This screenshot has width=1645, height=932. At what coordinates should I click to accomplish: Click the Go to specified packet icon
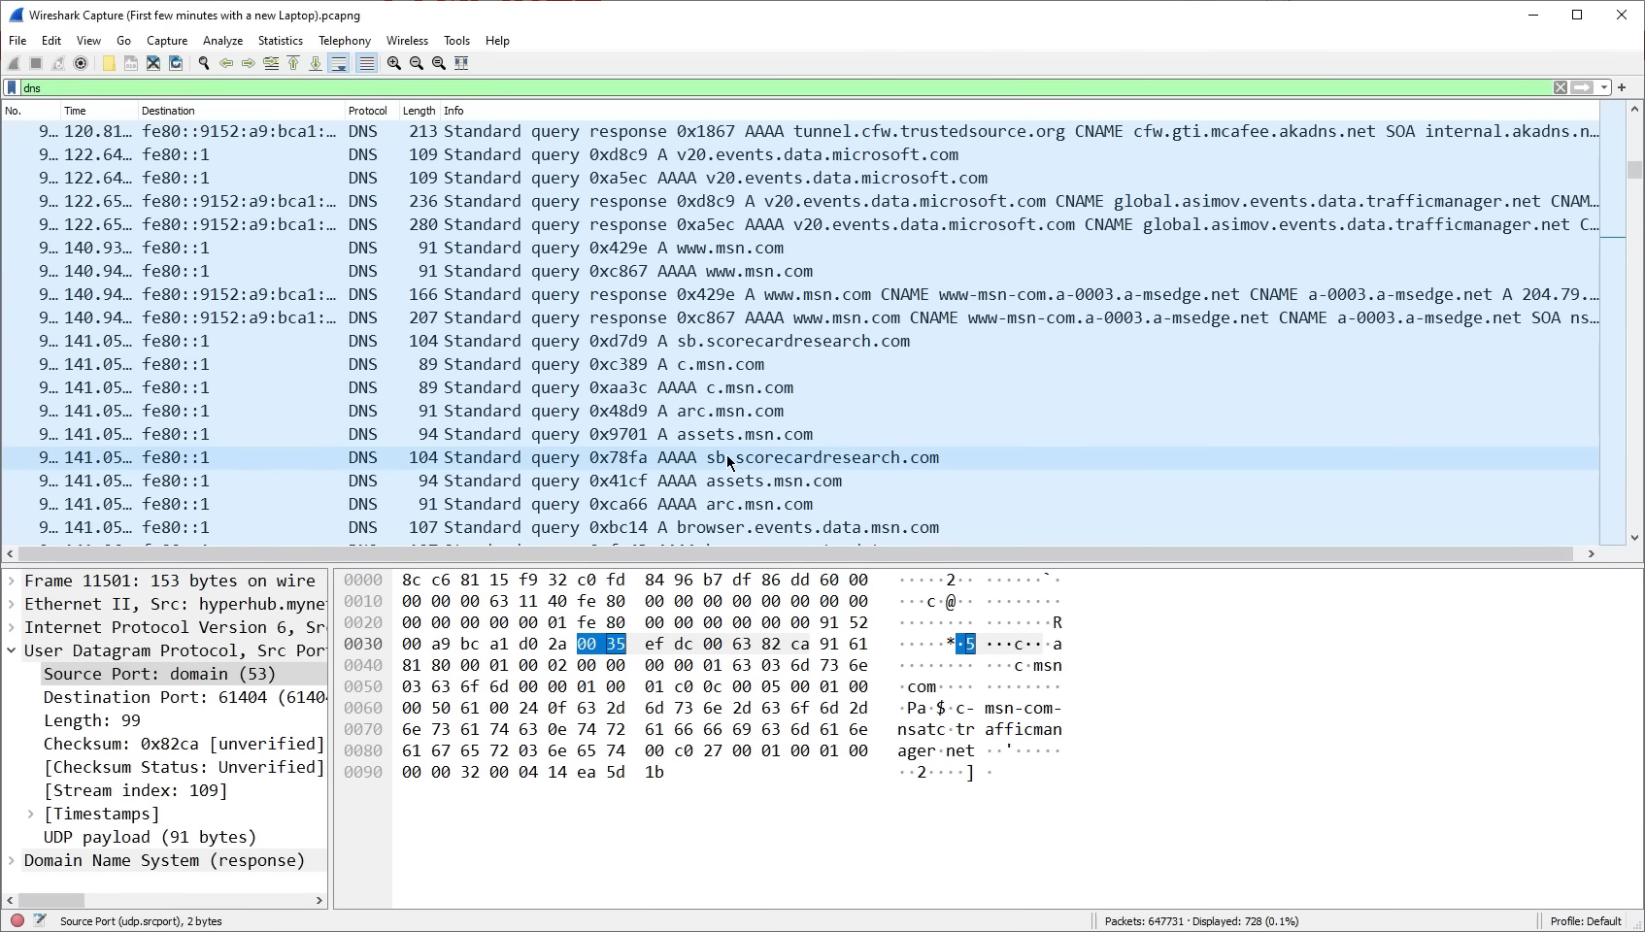click(271, 63)
